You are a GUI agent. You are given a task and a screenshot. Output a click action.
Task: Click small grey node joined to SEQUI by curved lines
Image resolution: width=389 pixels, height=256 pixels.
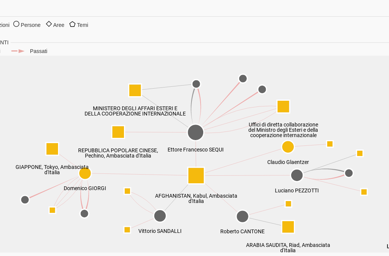196,84
